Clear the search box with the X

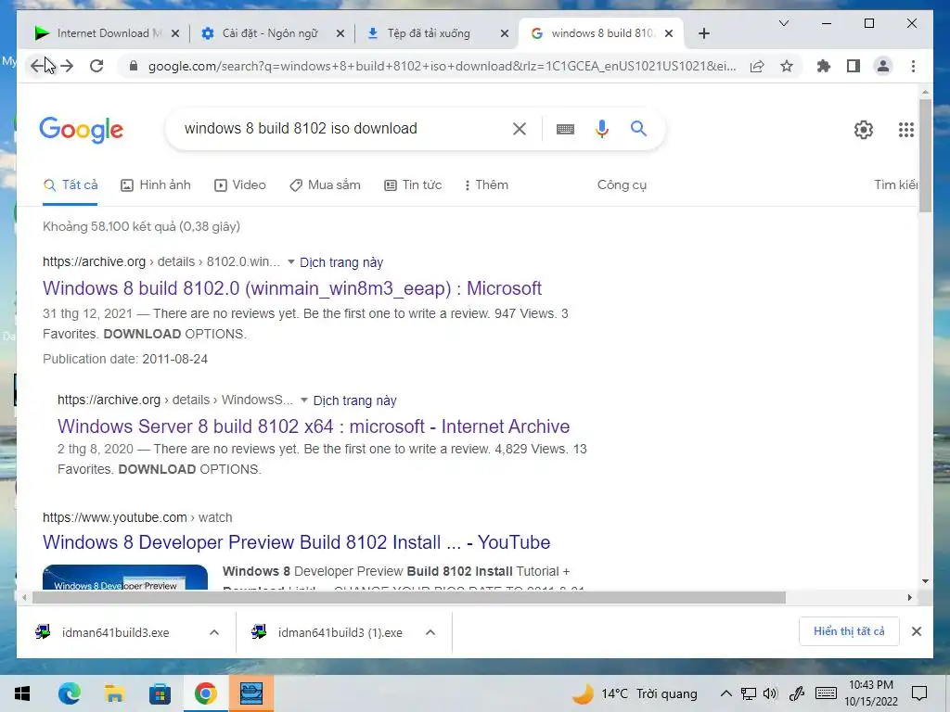(520, 128)
